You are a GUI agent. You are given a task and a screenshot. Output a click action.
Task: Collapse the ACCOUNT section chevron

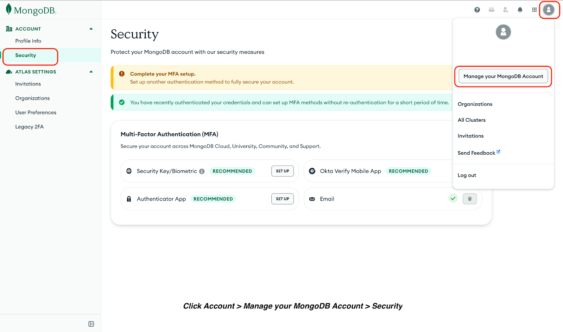(x=91, y=28)
